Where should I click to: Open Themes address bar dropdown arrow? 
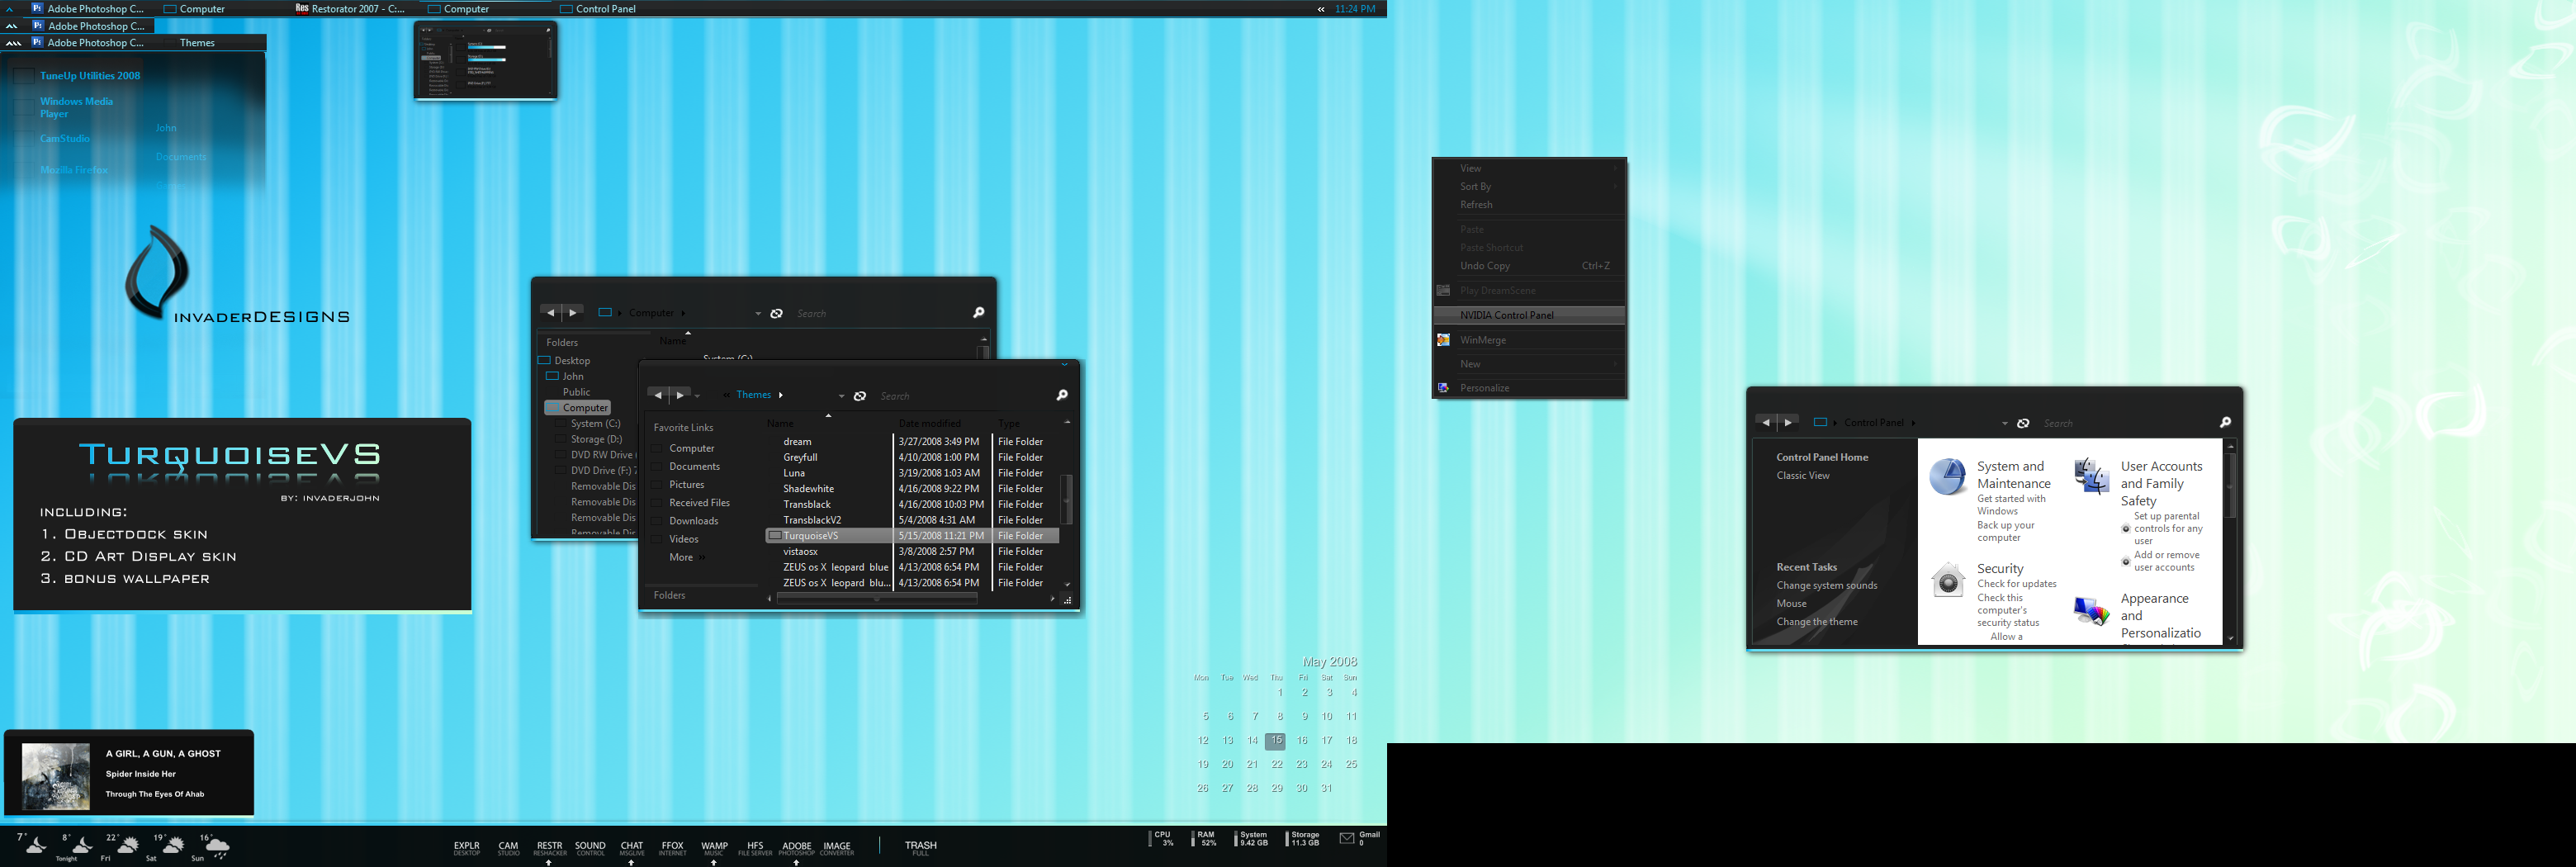coord(841,396)
